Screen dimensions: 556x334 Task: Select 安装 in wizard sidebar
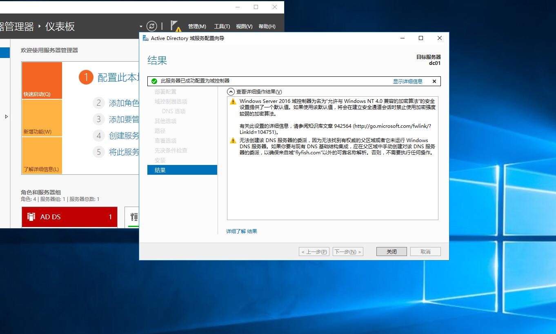pyautogui.click(x=160, y=160)
